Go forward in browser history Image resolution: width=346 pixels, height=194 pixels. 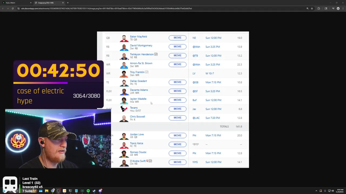[x=8, y=8]
